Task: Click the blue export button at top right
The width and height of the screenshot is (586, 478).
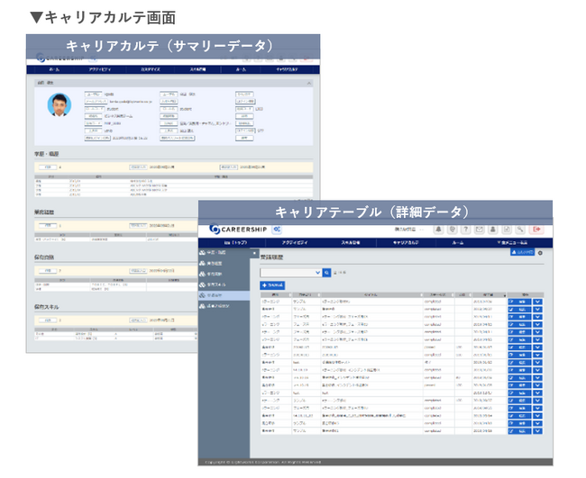Action: pos(522,254)
